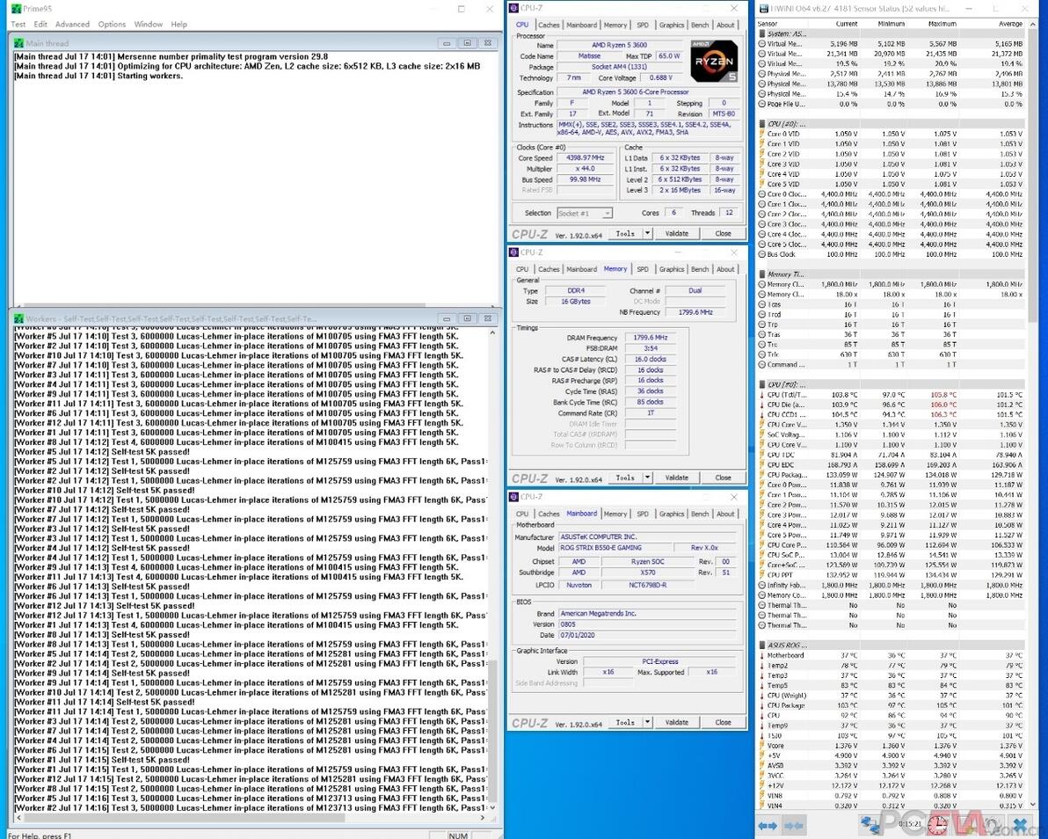Click Close button in the top CPU-Z window
The width and height of the screenshot is (1048, 839).
723,233
